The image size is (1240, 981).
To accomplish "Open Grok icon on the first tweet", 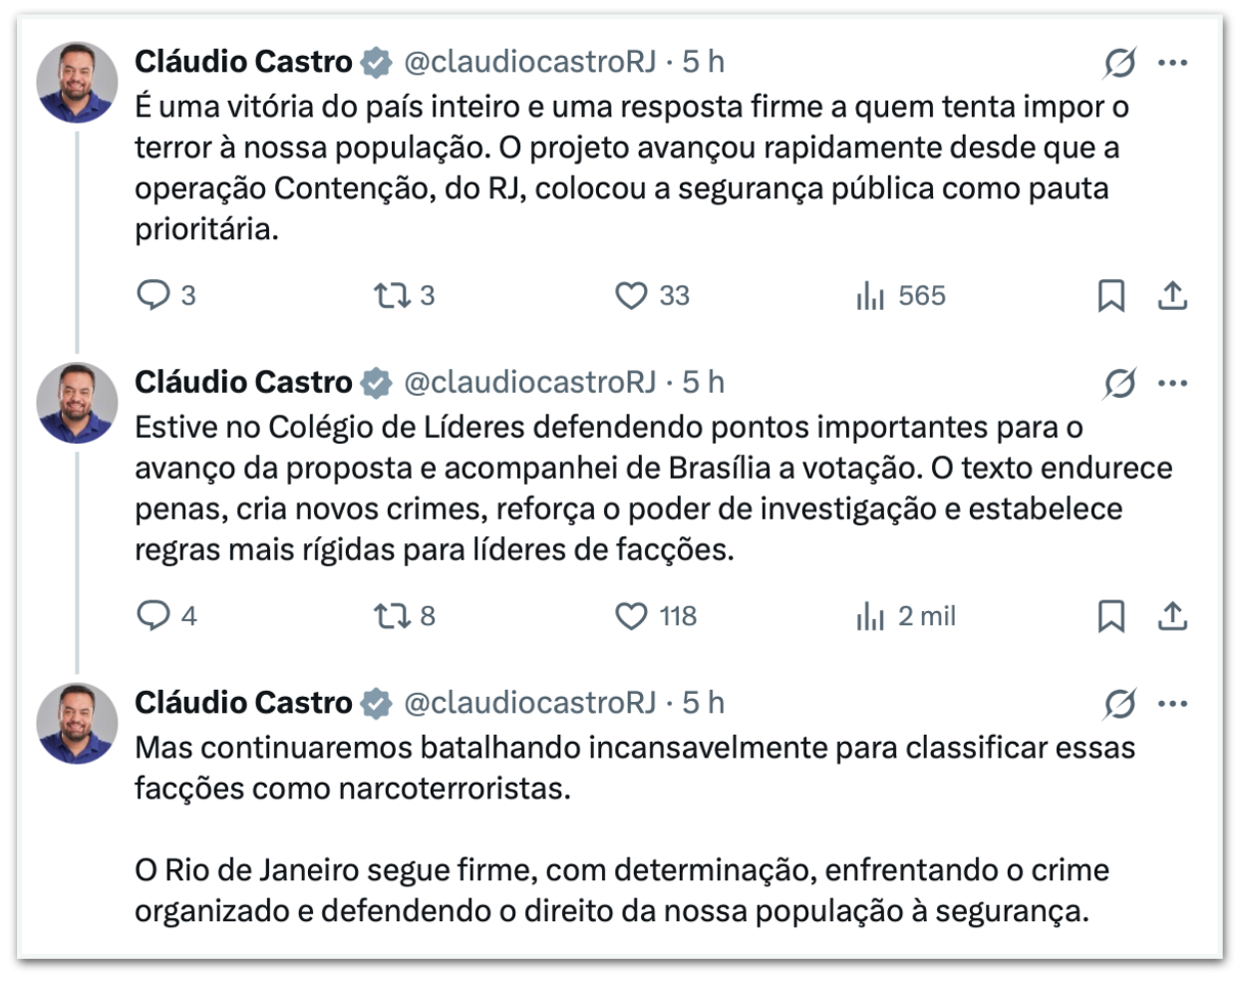I will pyautogui.click(x=1119, y=63).
